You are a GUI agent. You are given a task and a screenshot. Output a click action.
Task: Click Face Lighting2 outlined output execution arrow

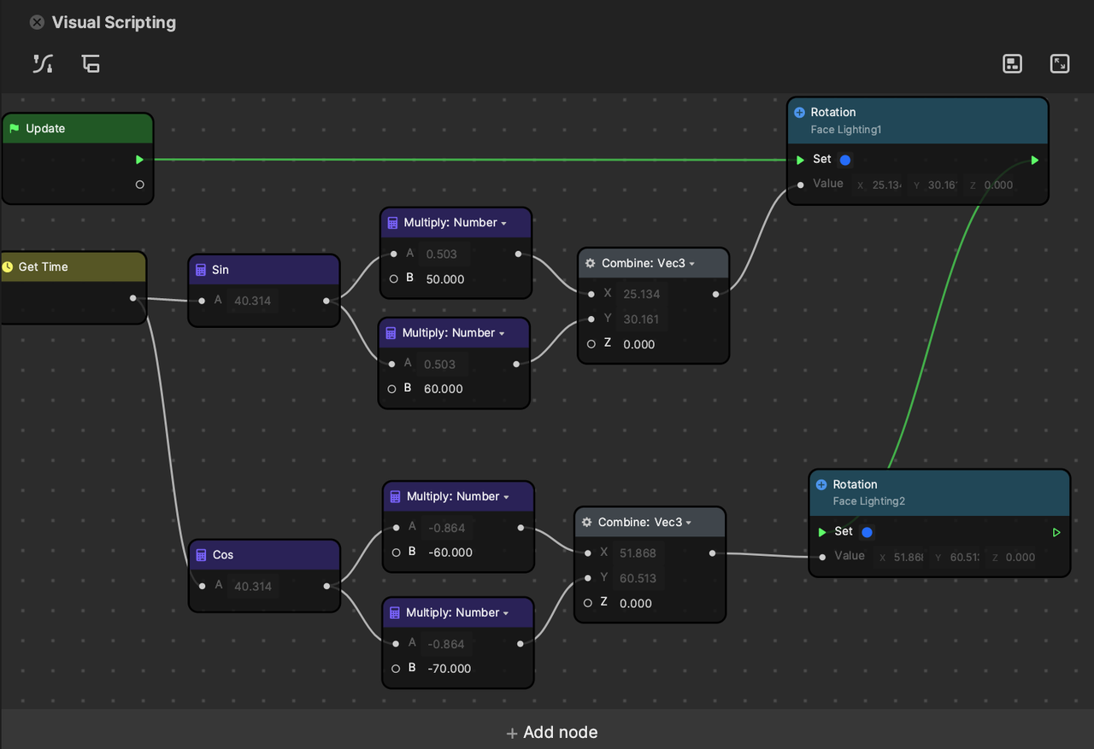click(1056, 532)
